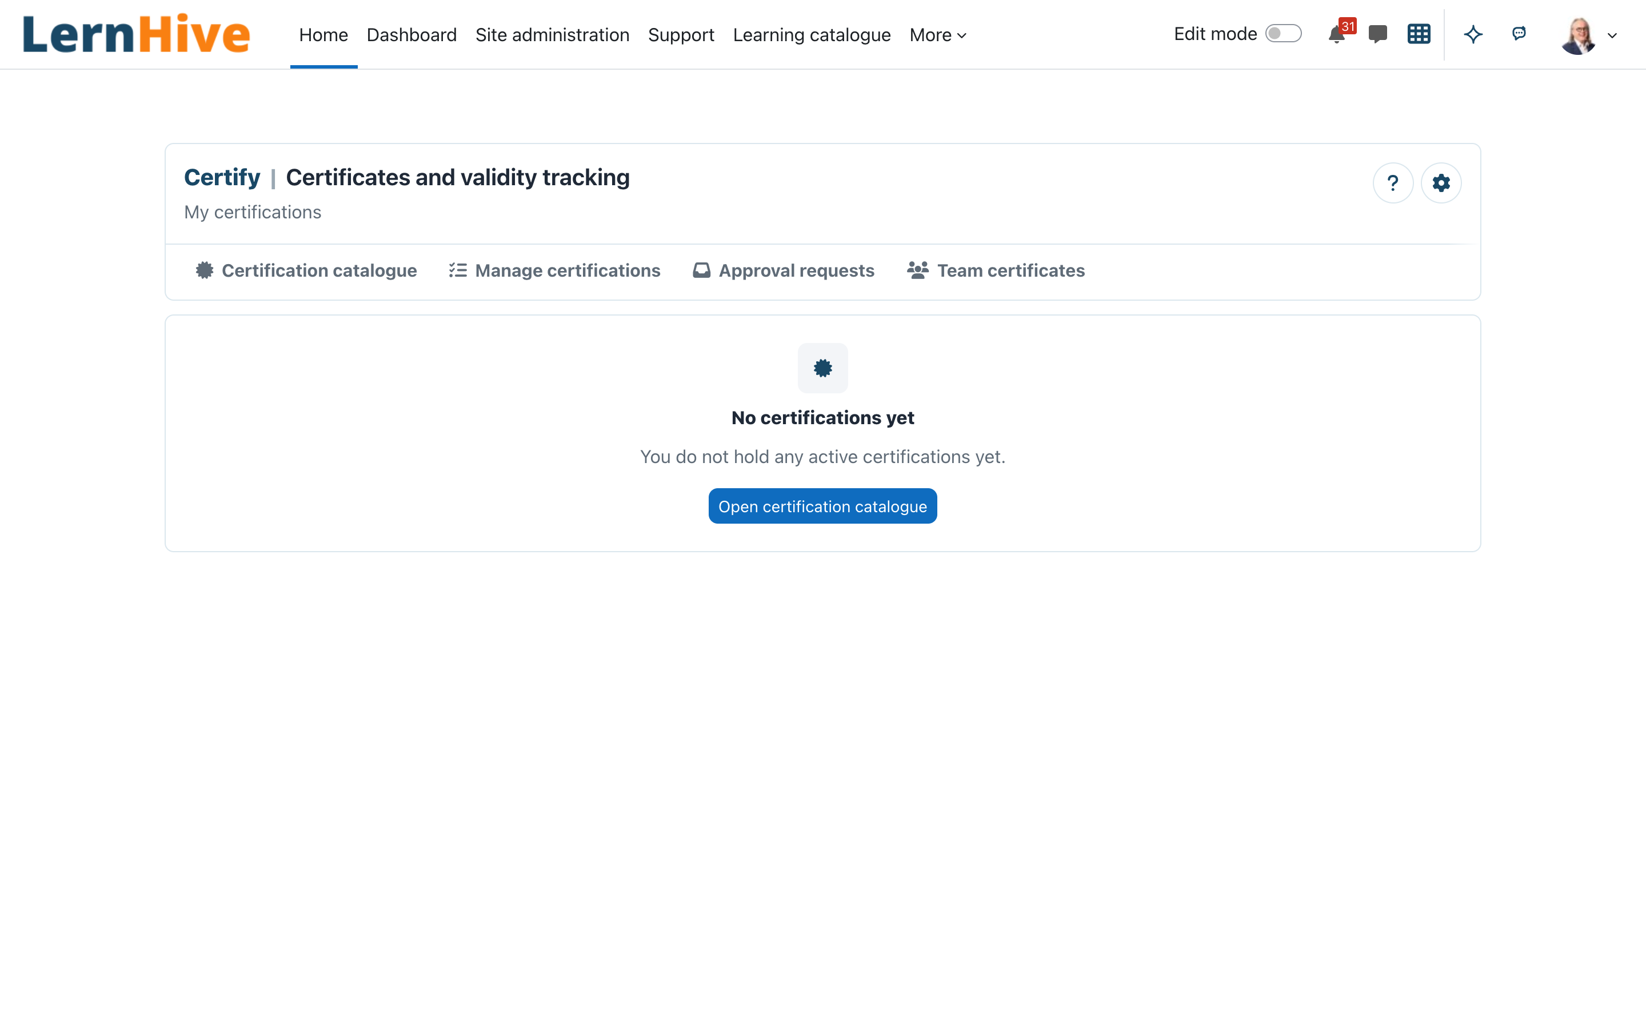Switch to Approval requests tab

click(x=784, y=271)
